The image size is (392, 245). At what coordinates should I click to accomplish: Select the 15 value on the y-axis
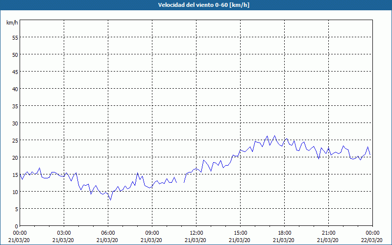coord(15,174)
